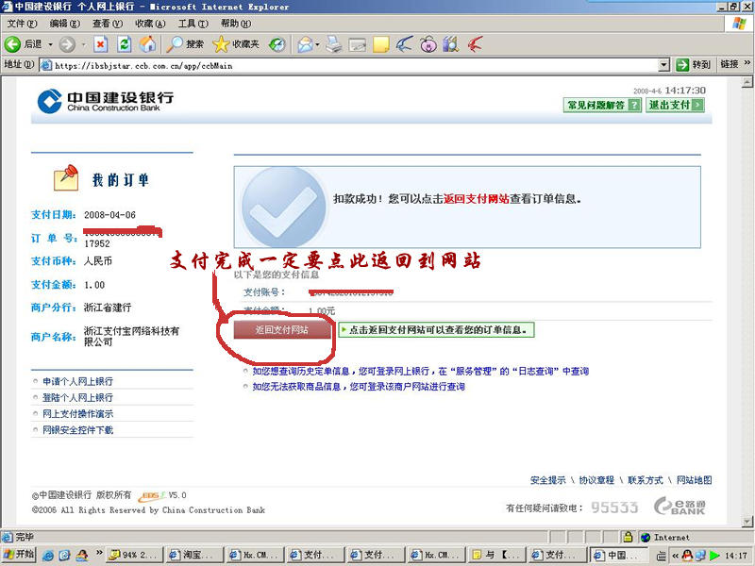Click the green arrow tray icon
The image size is (755, 566).
[x=714, y=556]
